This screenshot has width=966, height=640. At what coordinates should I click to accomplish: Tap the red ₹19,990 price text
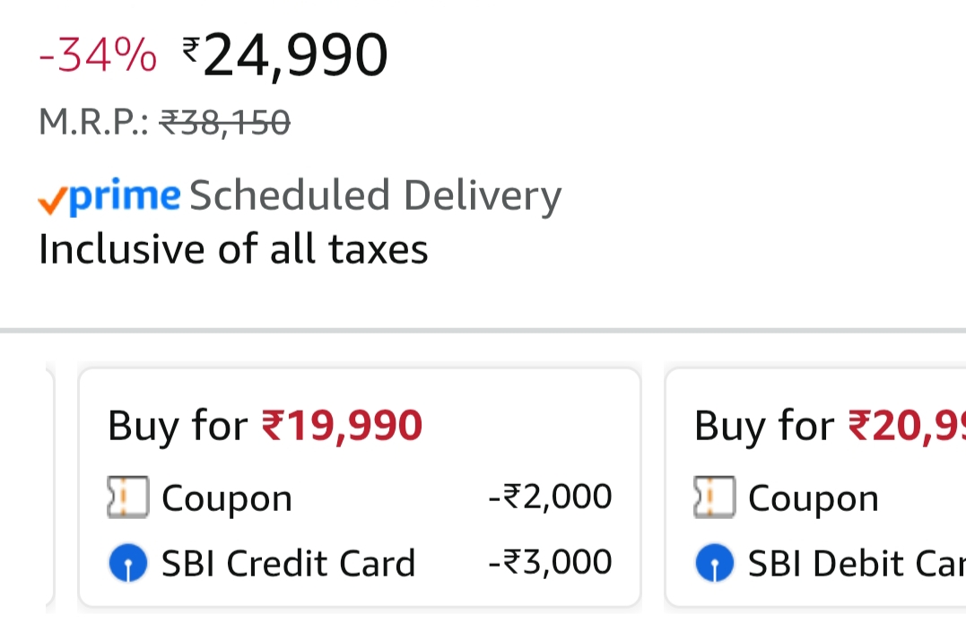coord(342,425)
